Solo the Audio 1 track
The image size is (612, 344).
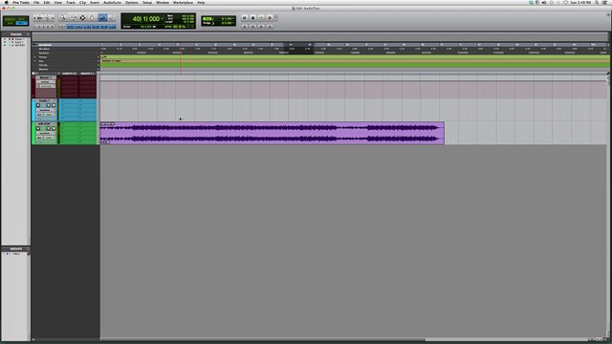click(x=49, y=105)
